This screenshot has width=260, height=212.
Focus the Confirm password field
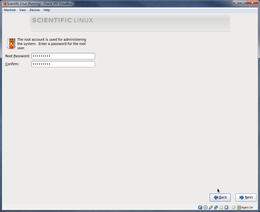coord(63,64)
